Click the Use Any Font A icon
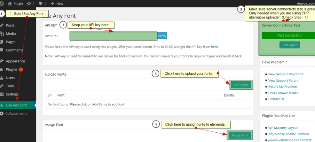Viewport: 315px width, 142px height. tap(2, 105)
